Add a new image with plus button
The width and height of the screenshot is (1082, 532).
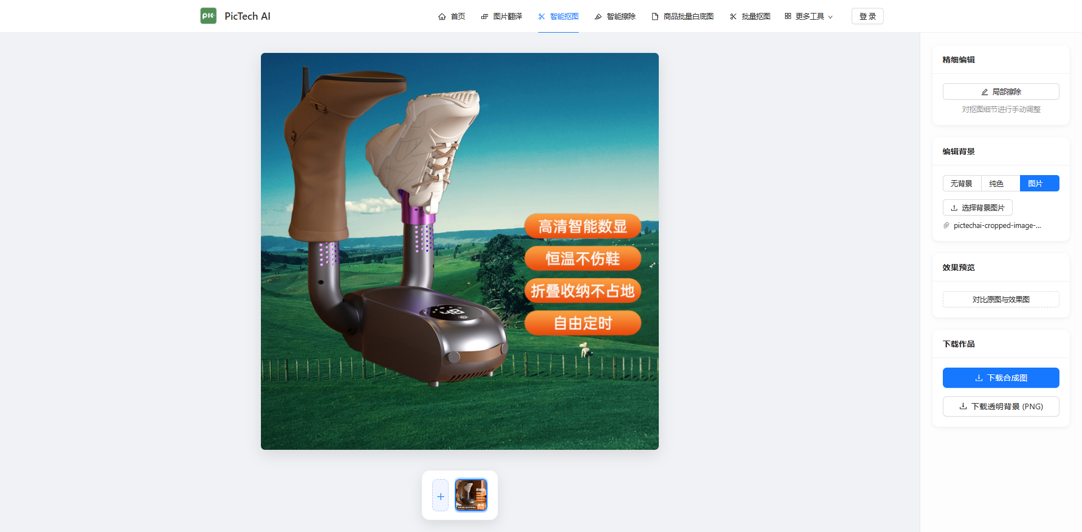(440, 496)
